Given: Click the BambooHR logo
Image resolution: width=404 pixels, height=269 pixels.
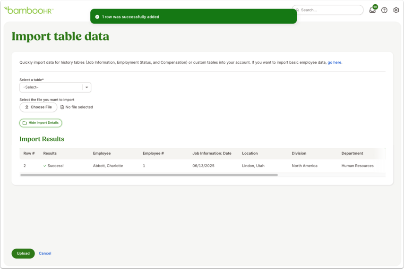Looking at the screenshot, I should [x=29, y=10].
